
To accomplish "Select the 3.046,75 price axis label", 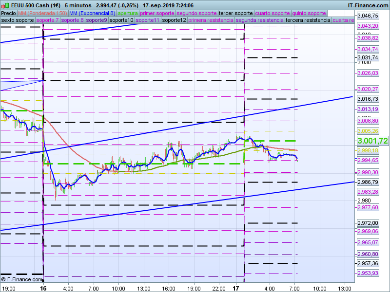I will coord(368,16).
